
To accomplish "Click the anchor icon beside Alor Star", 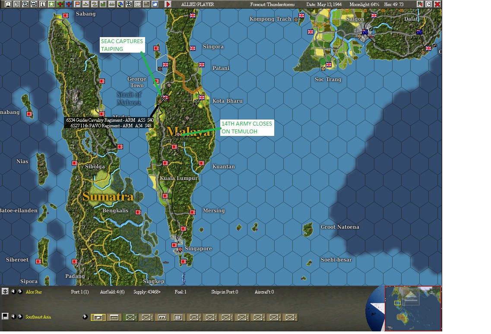I will click(5, 291).
